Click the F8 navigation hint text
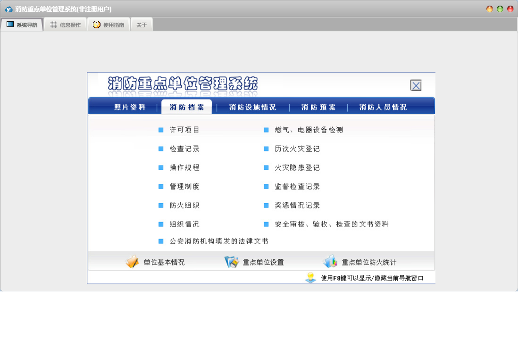Viewport: 518px width, 339px height. 372,278
